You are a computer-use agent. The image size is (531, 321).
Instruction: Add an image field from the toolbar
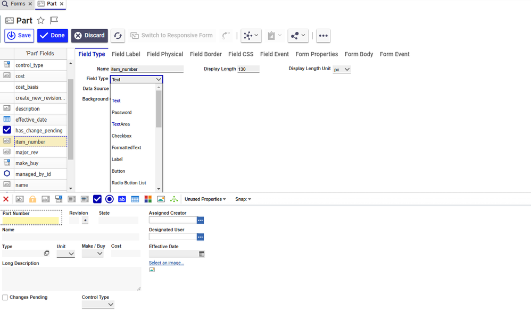(x=161, y=199)
